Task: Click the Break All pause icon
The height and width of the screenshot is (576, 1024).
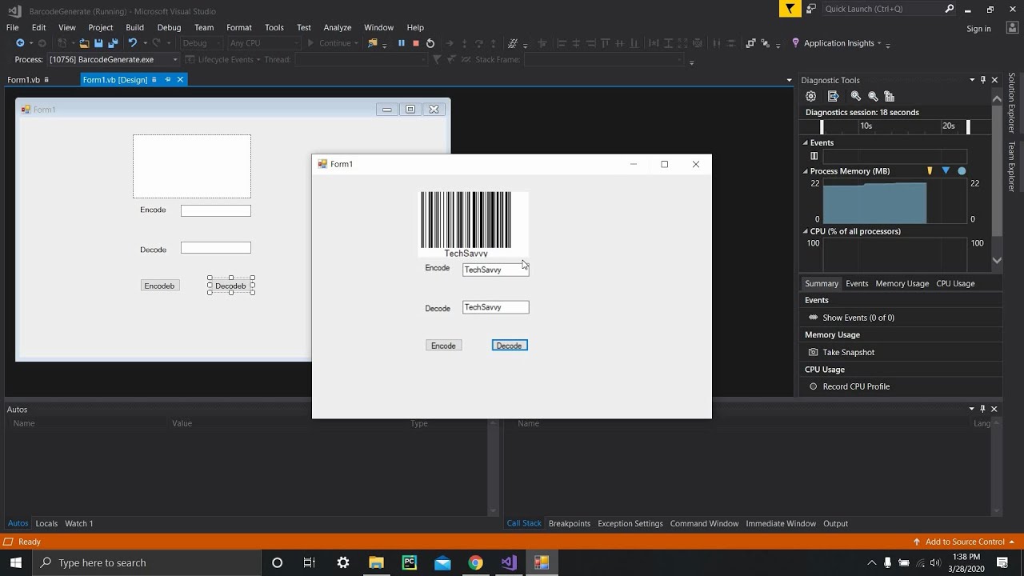Action: [402, 43]
